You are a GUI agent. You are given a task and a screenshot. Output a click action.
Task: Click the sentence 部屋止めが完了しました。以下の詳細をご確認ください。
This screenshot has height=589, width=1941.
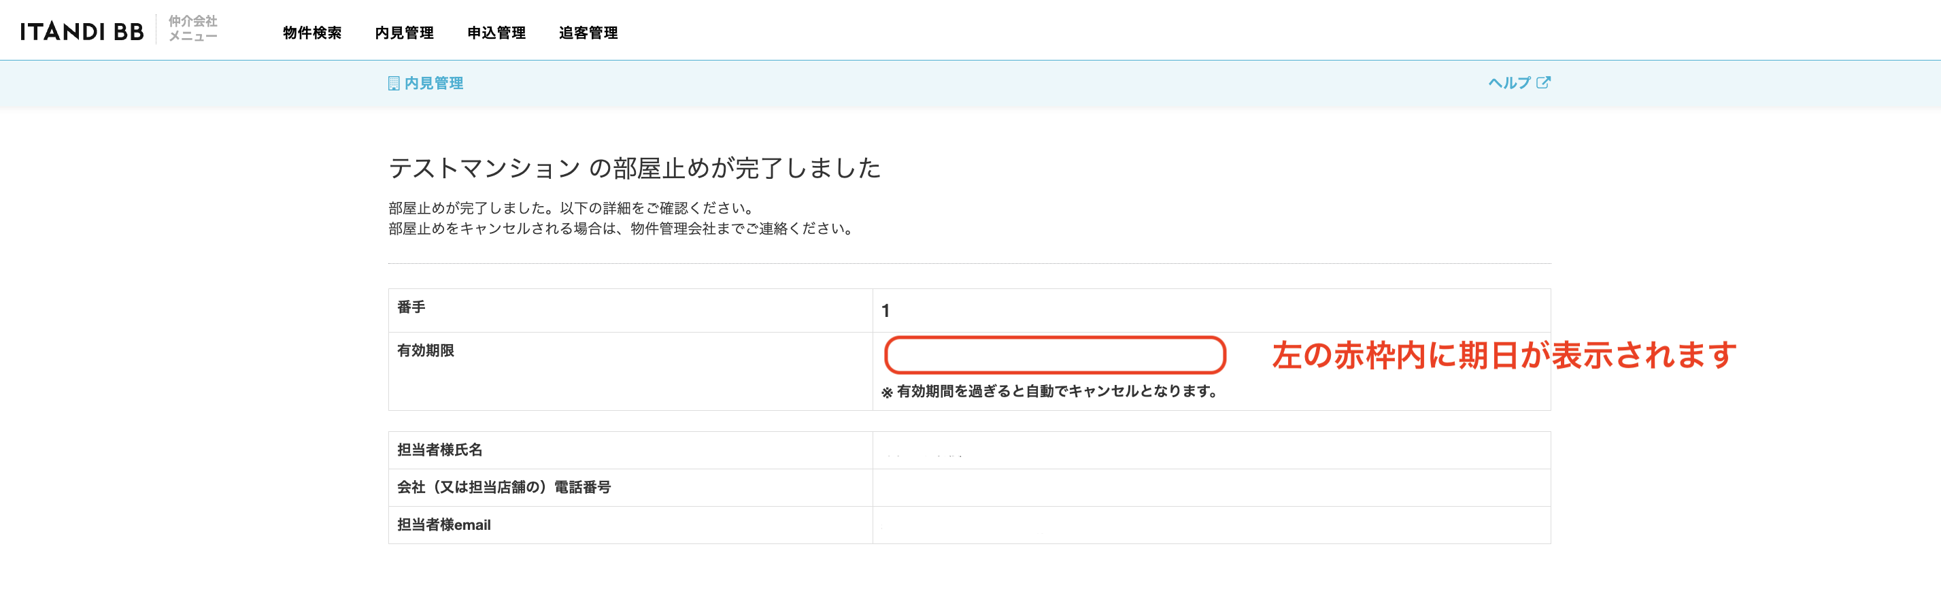[x=572, y=209]
